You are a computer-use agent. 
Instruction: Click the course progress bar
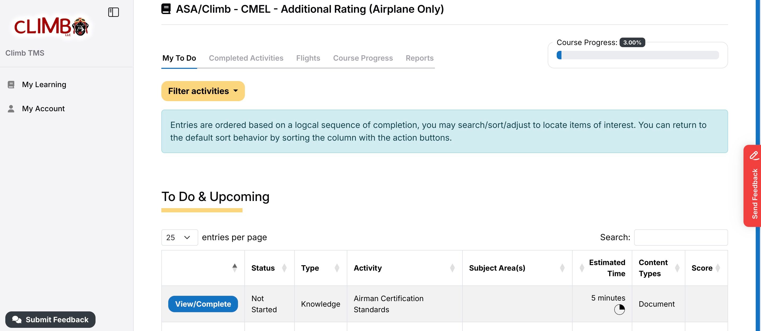638,55
